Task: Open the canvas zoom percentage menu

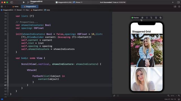Action: point(173,96)
